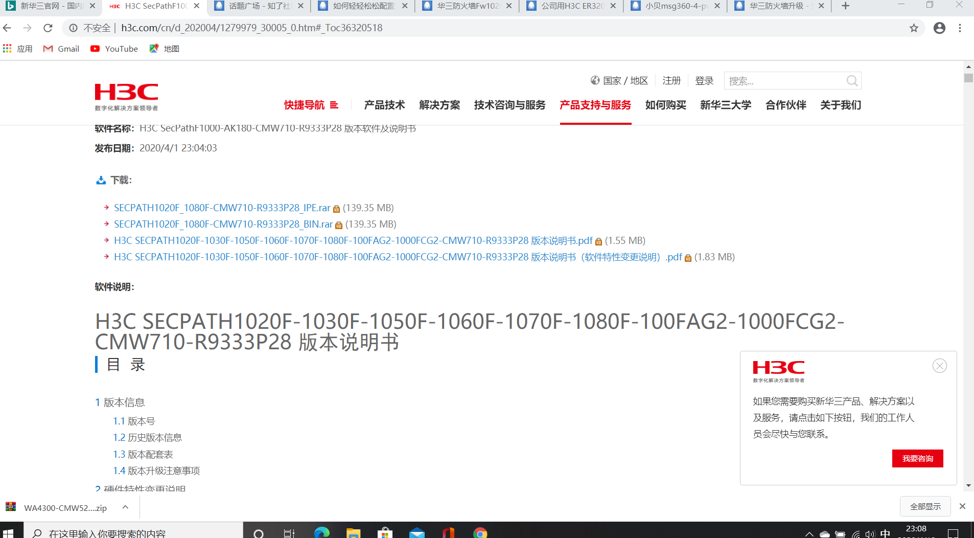Open the 软件特性变更说明 pdf link
This screenshot has height=538, width=974.
398,257
